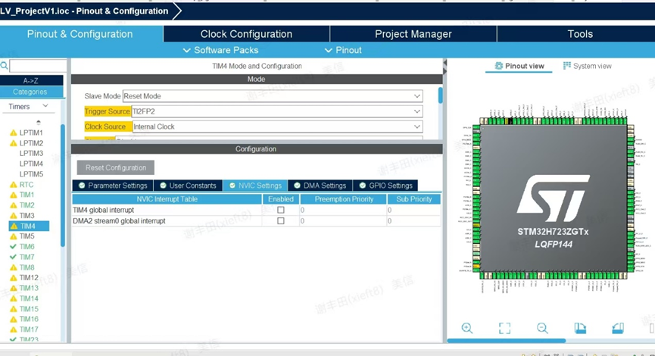Click the peripheral search input field
The height and width of the screenshot is (356, 655).
[x=38, y=66]
